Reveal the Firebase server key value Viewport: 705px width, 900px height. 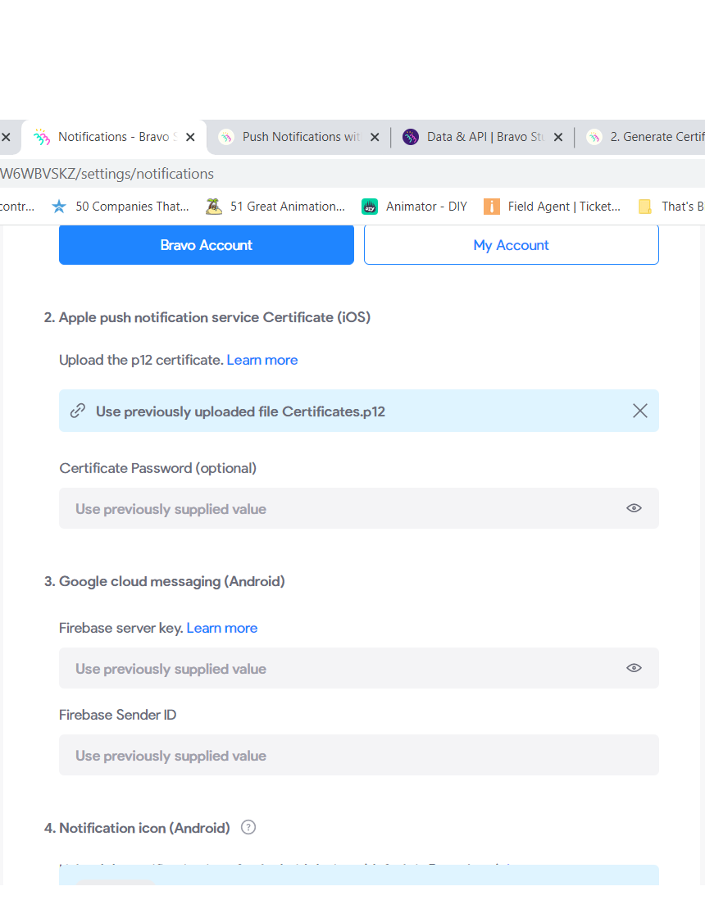pos(634,667)
